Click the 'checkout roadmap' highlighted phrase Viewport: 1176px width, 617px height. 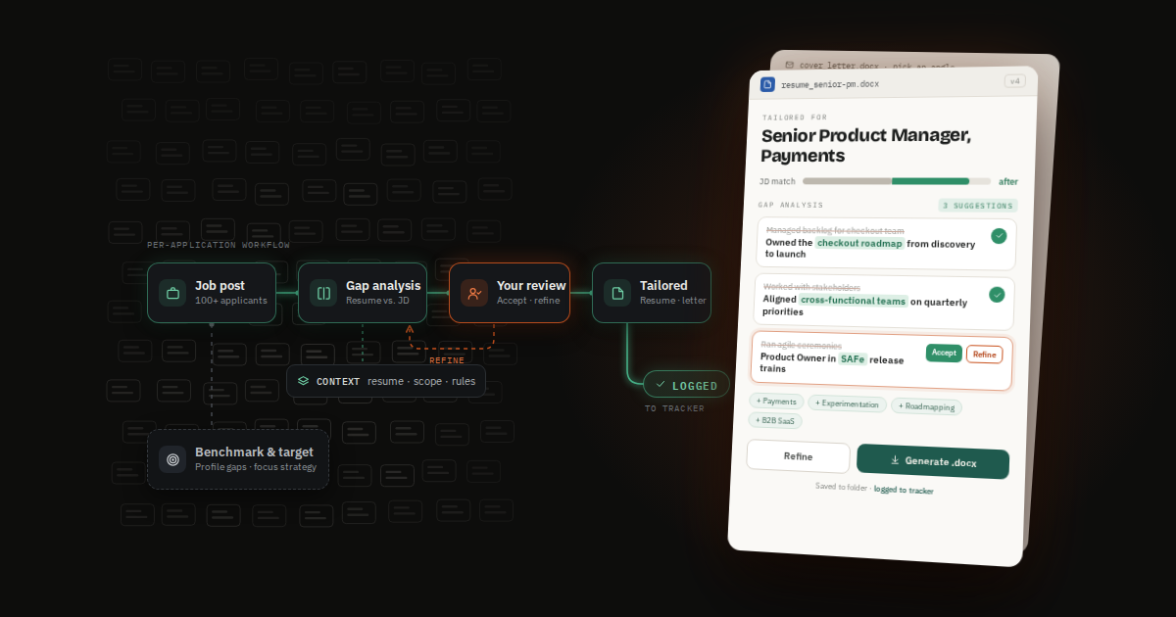point(858,243)
